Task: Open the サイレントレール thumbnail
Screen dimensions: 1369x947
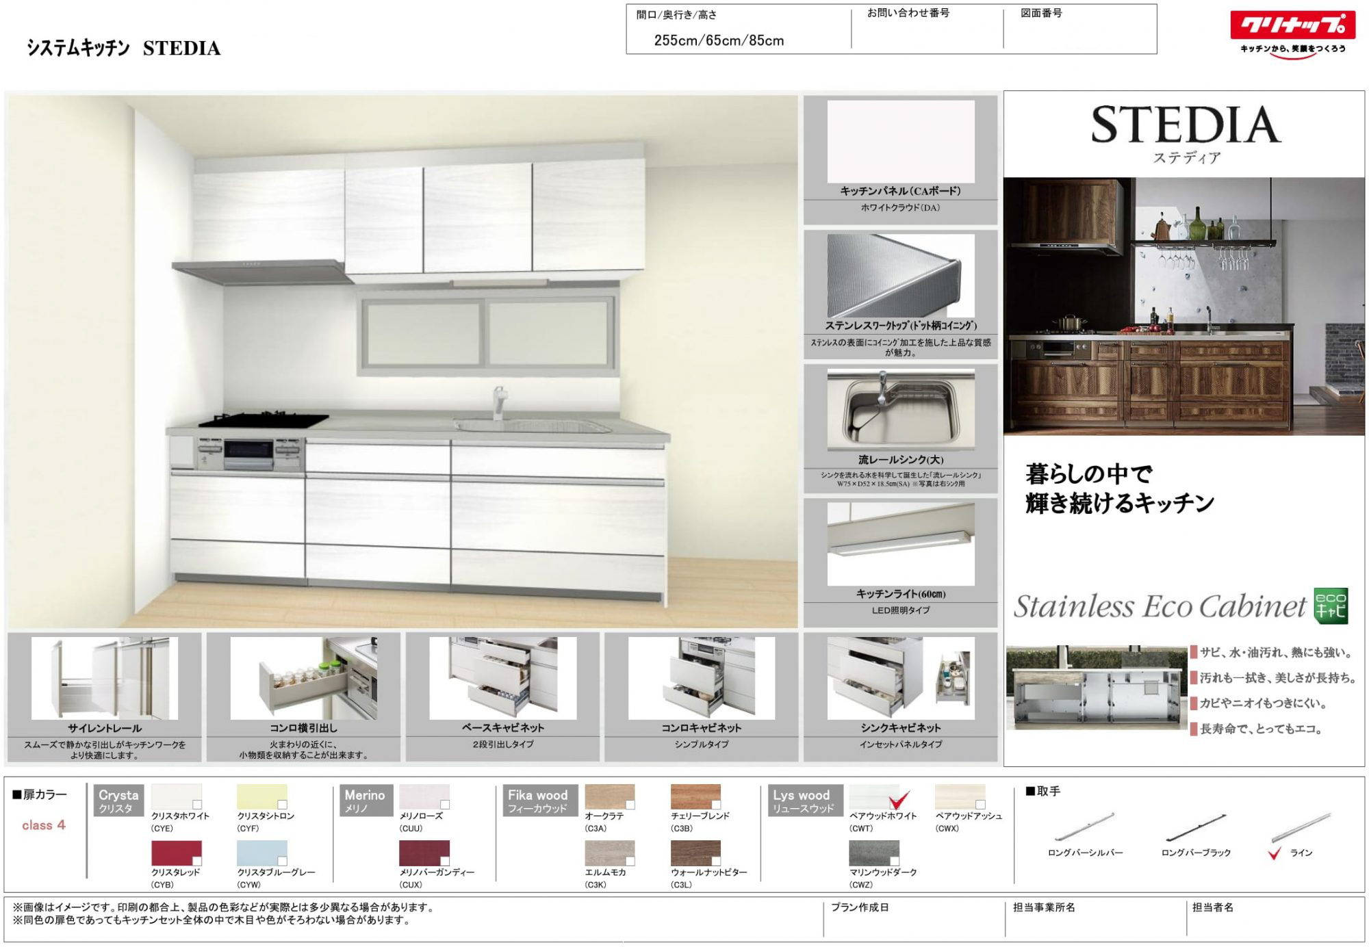Action: click(105, 678)
